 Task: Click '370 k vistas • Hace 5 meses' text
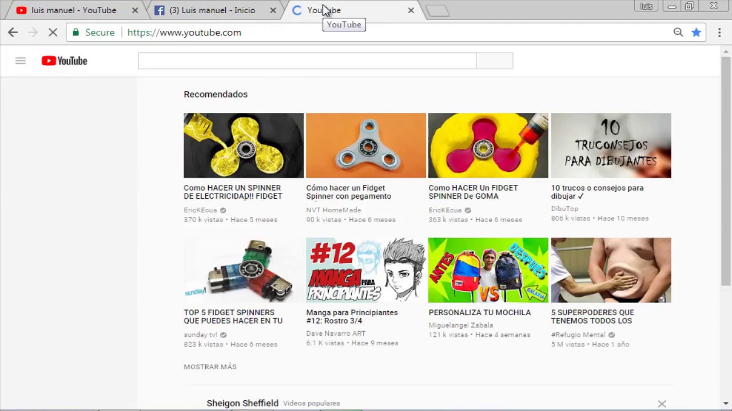[x=230, y=220]
